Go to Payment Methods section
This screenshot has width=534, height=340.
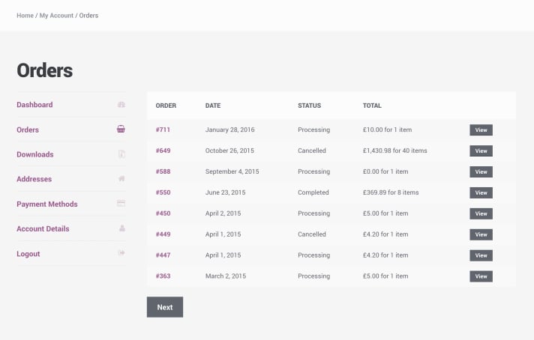click(x=47, y=204)
